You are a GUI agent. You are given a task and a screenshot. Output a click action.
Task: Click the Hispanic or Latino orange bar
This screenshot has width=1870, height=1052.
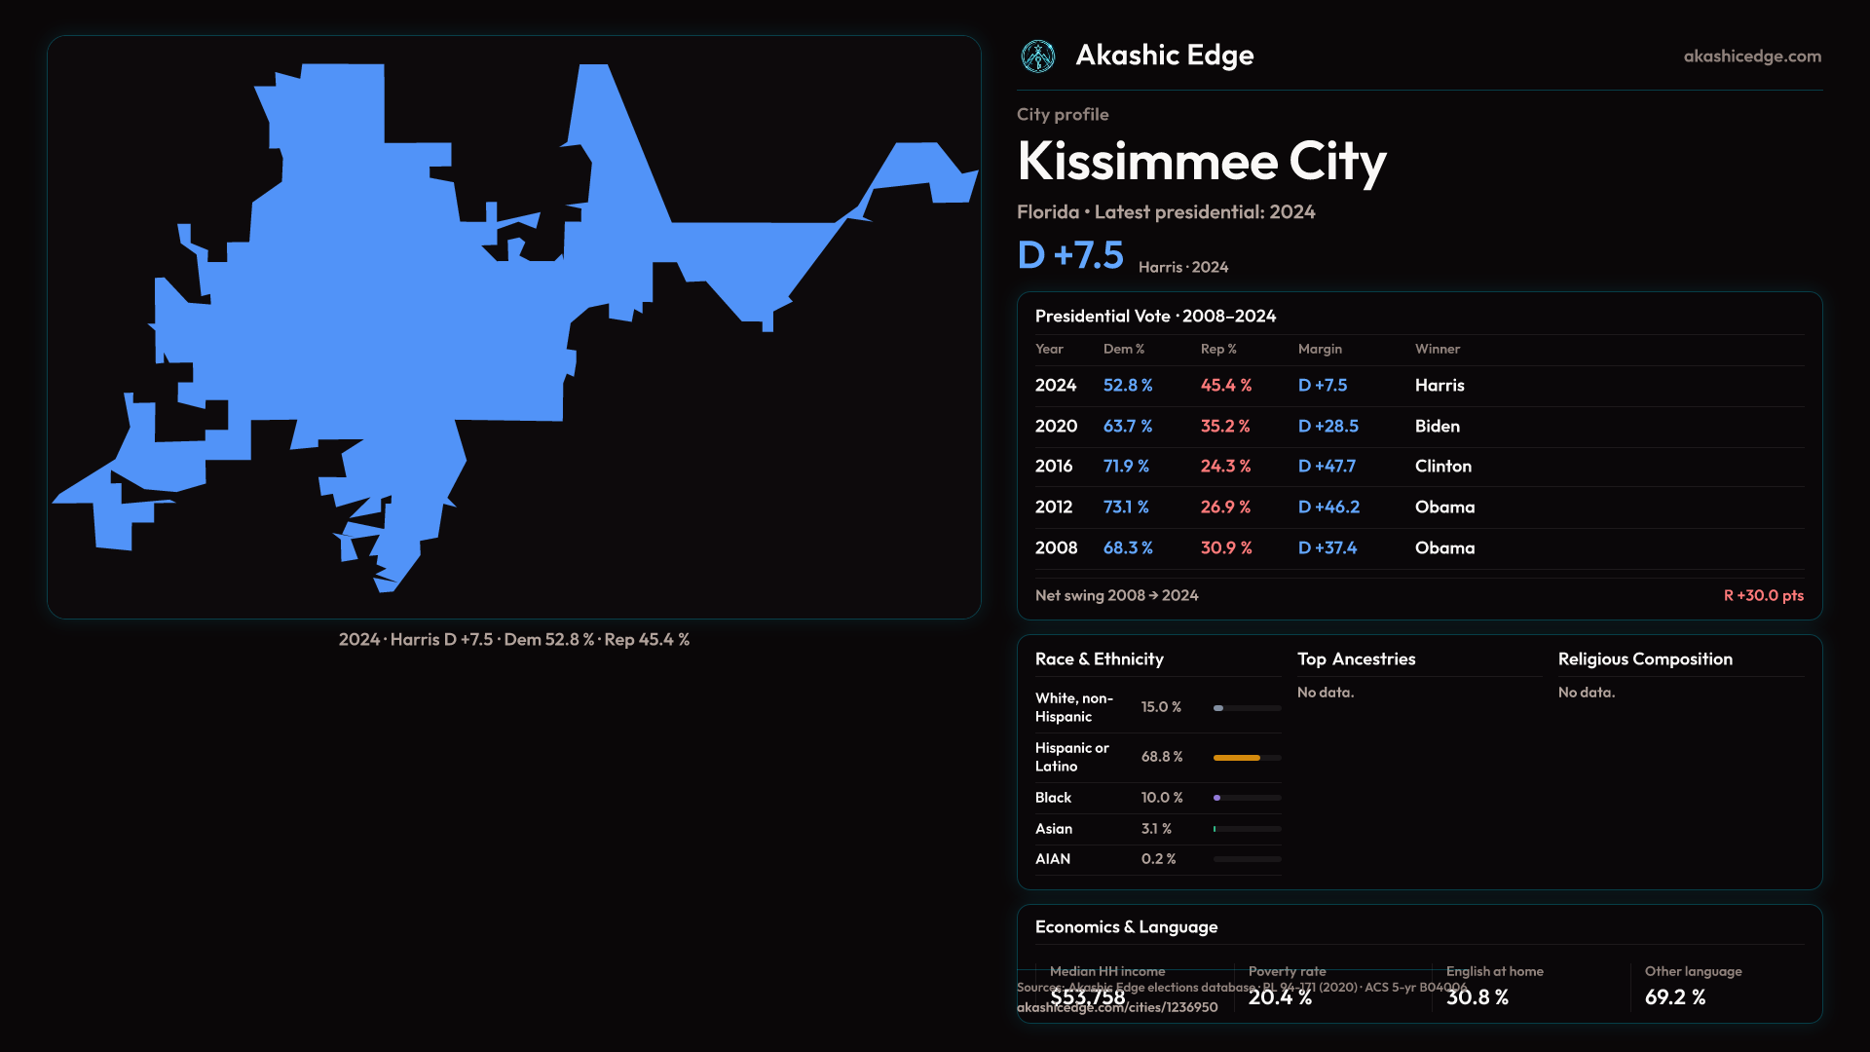click(1236, 758)
